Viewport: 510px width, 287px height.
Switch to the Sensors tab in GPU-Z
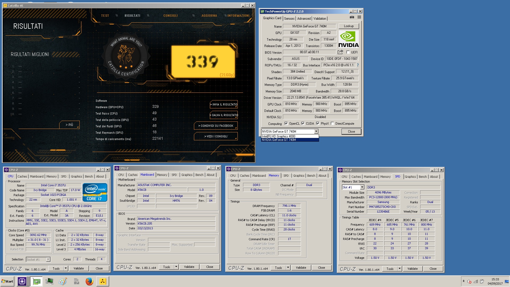289,19
